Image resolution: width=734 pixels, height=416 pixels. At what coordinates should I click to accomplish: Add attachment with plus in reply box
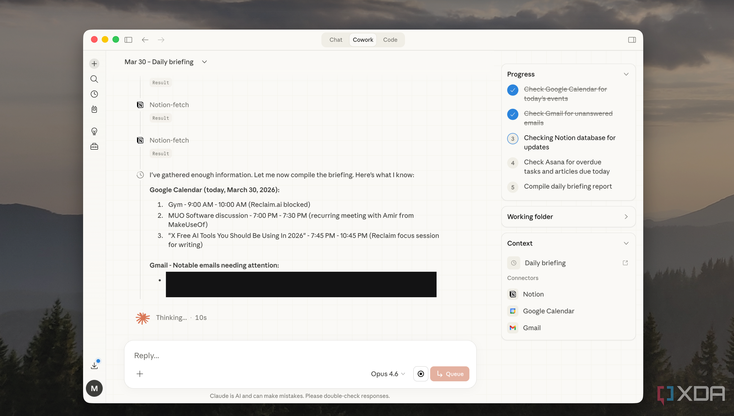(140, 374)
